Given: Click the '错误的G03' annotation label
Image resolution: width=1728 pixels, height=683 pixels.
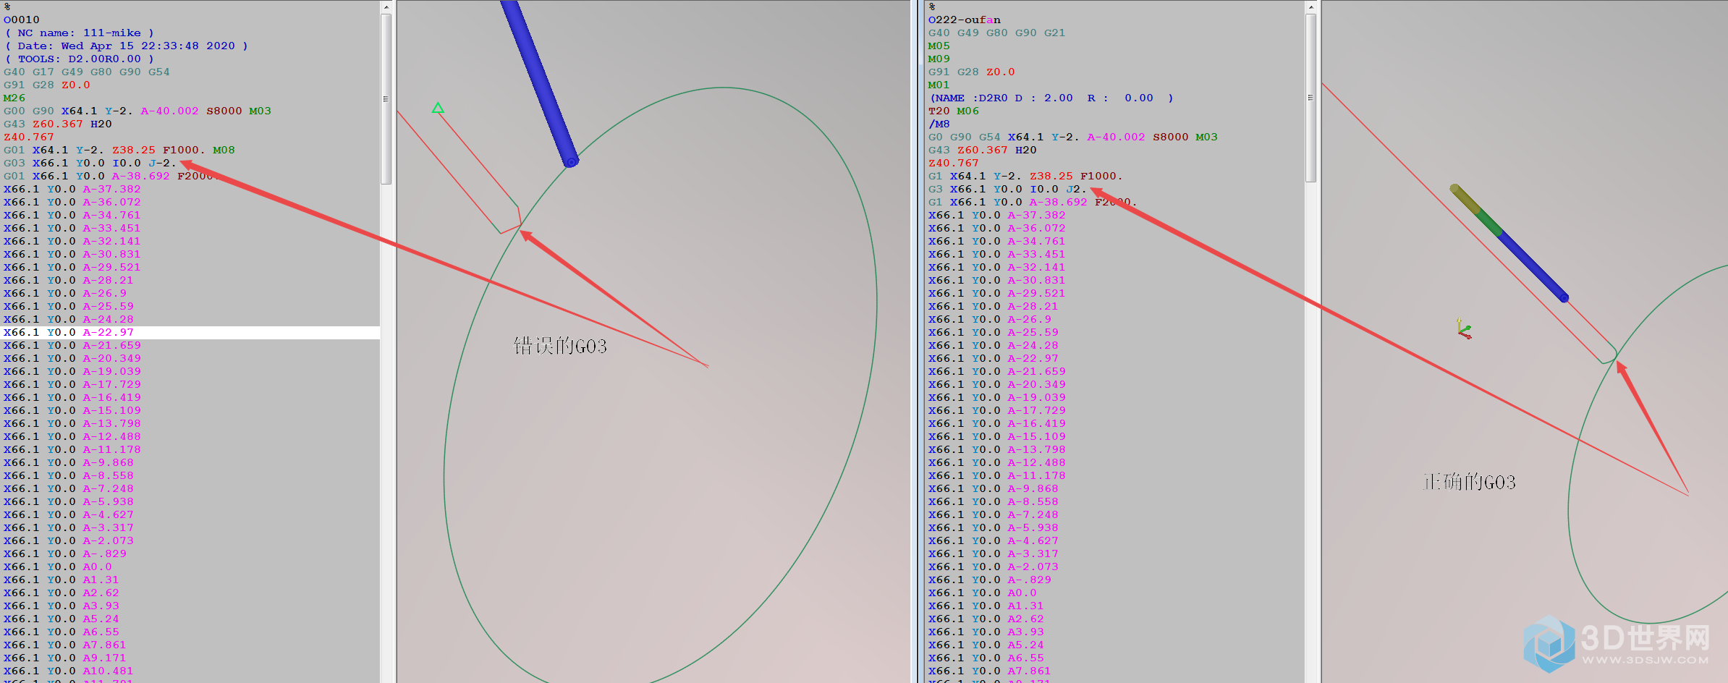Looking at the screenshot, I should [x=560, y=346].
